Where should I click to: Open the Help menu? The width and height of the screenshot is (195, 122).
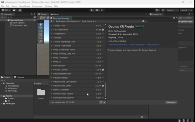click(56, 6)
